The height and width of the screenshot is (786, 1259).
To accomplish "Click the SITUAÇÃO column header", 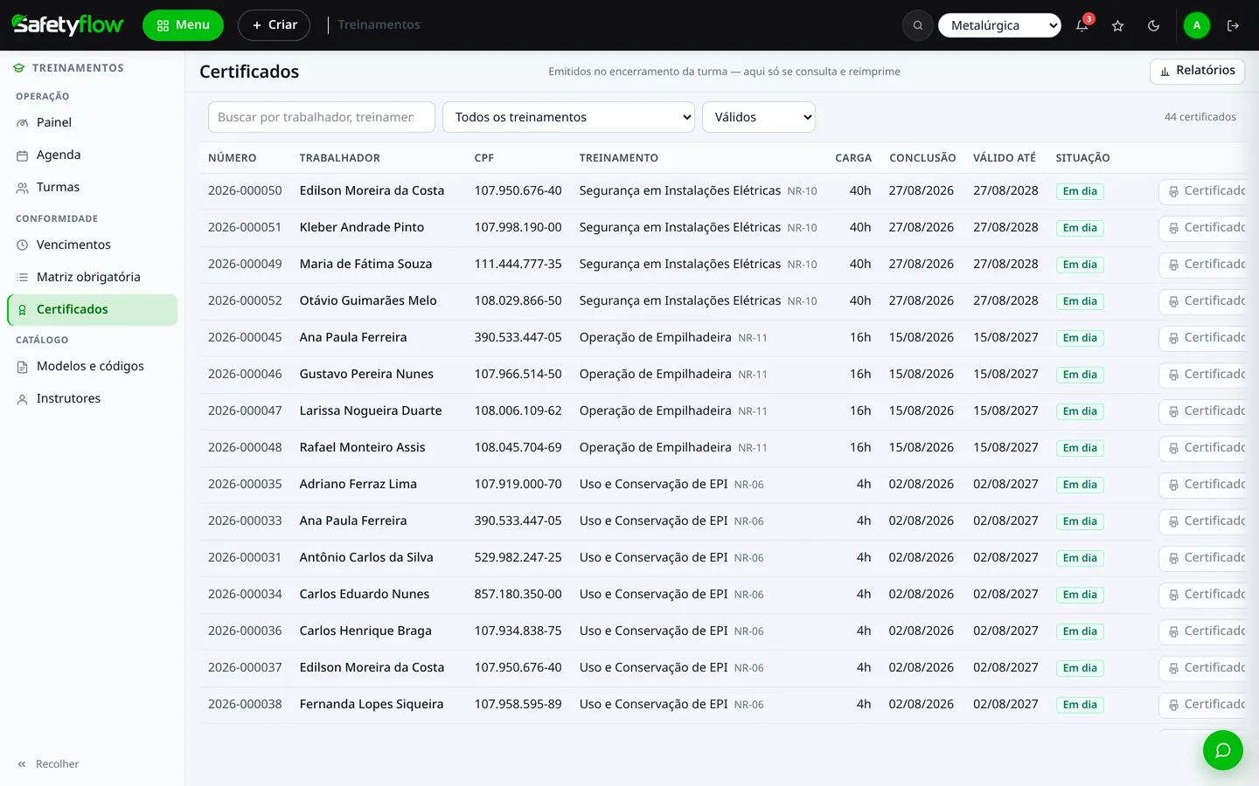I will [x=1082, y=158].
